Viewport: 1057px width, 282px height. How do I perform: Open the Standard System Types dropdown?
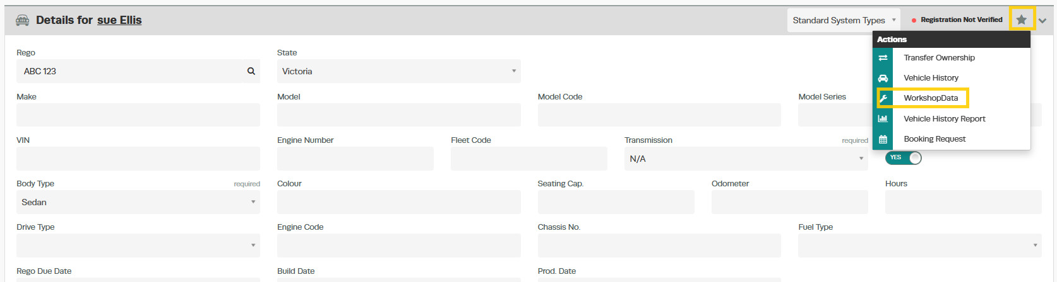pos(844,20)
